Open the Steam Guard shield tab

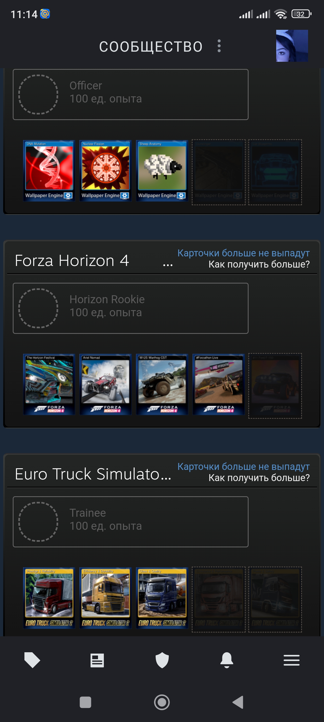pos(162,660)
